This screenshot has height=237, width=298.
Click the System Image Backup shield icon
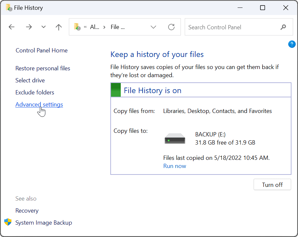coord(8,222)
